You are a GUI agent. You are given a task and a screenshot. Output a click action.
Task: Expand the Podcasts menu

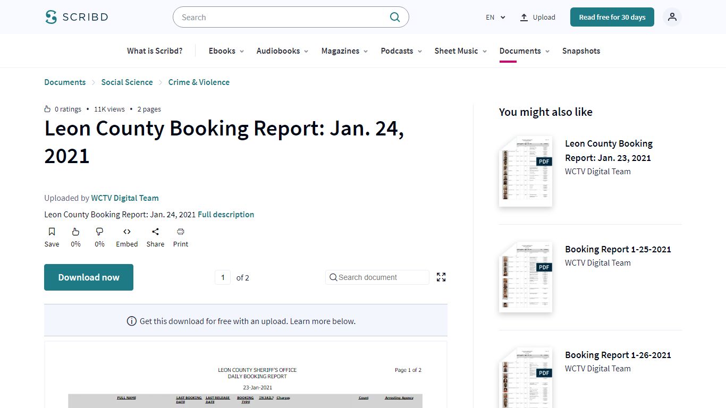click(401, 51)
